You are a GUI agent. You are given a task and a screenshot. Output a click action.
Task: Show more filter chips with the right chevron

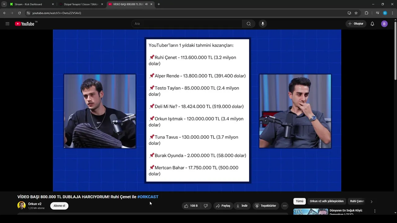pos(371,202)
